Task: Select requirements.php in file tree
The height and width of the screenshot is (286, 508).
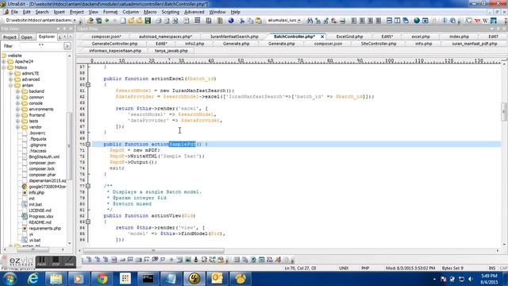Action: tap(44, 228)
